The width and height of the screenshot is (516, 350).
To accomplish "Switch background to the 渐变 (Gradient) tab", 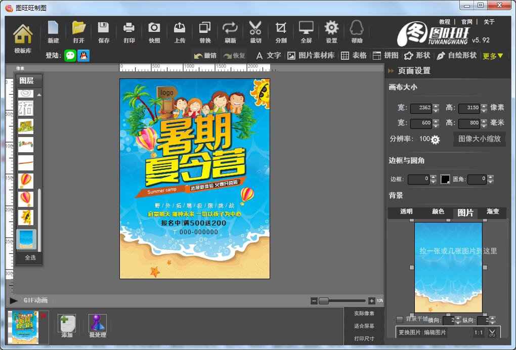I will point(492,212).
